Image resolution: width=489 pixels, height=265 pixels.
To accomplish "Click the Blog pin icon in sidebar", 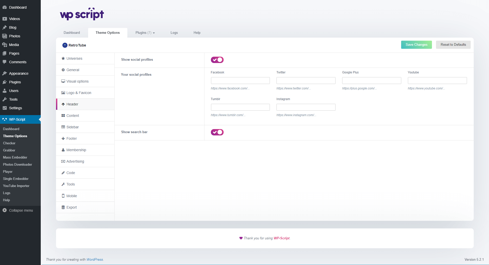I will [5, 27].
